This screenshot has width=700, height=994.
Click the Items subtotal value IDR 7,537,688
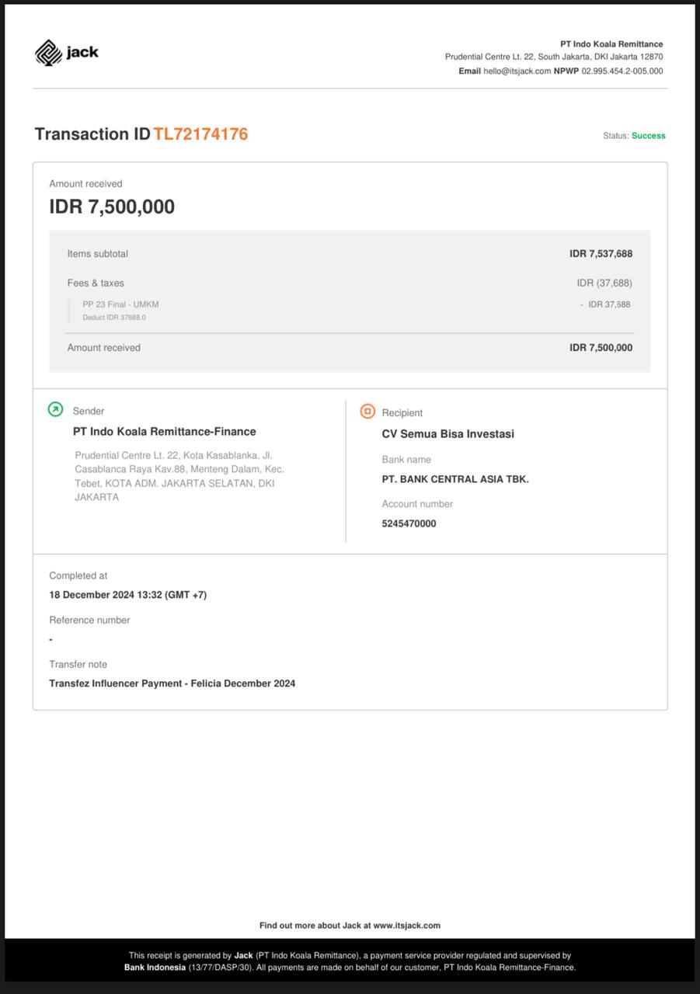[601, 254]
